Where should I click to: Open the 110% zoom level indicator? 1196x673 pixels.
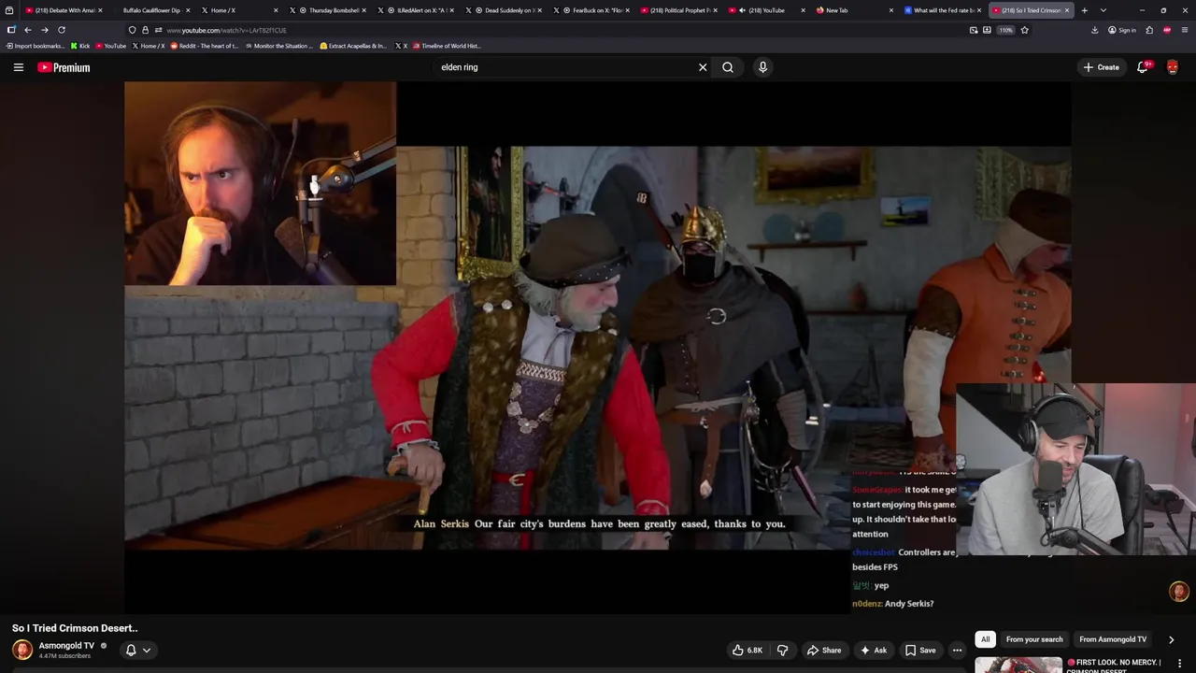(1005, 30)
